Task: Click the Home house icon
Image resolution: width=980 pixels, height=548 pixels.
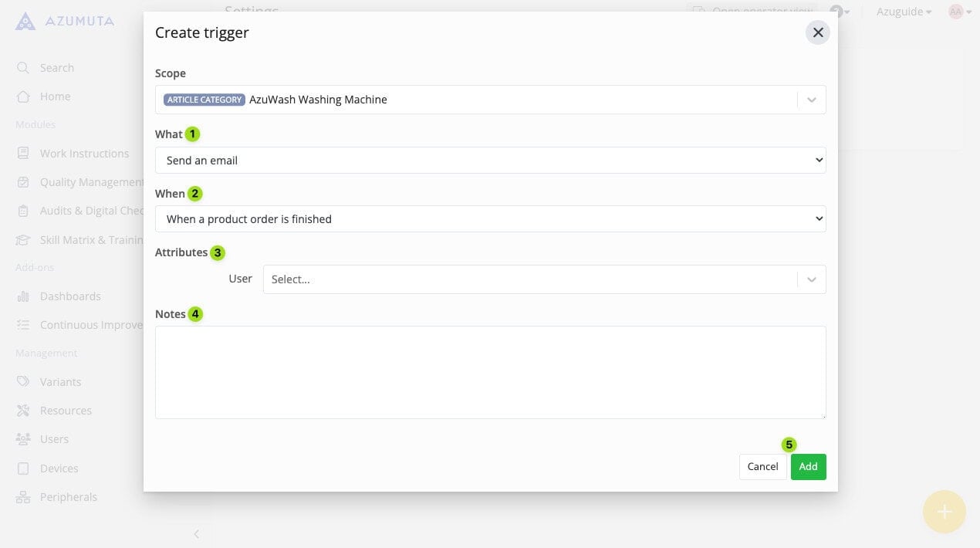Action: (23, 96)
